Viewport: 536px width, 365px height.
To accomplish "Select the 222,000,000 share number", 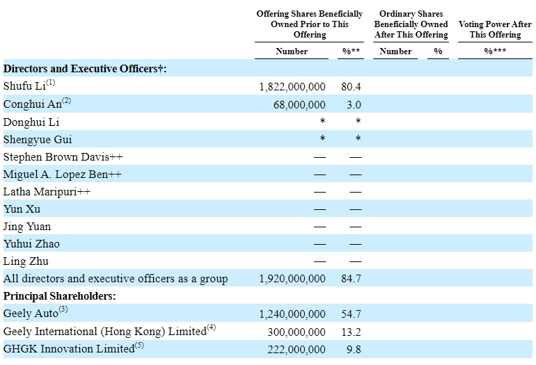I will 296,349.
